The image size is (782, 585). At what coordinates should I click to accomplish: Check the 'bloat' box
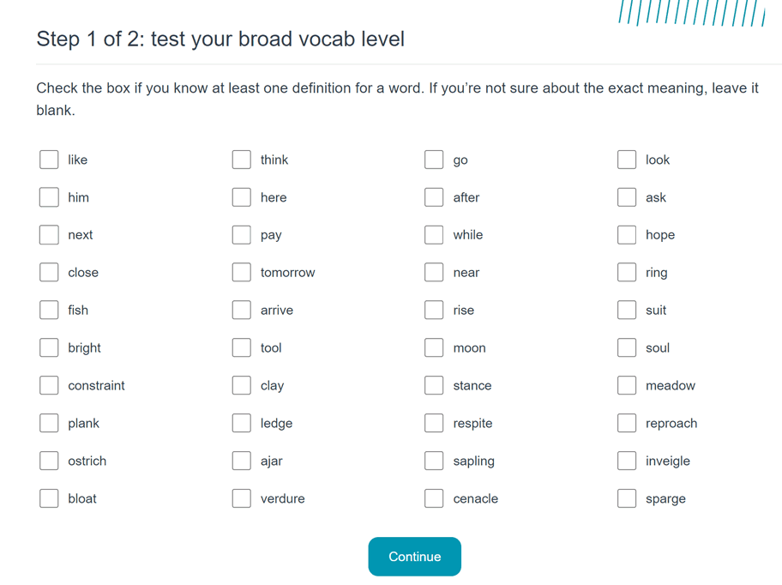click(x=49, y=498)
